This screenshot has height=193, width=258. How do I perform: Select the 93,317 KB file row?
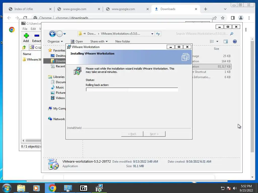(x=212, y=67)
